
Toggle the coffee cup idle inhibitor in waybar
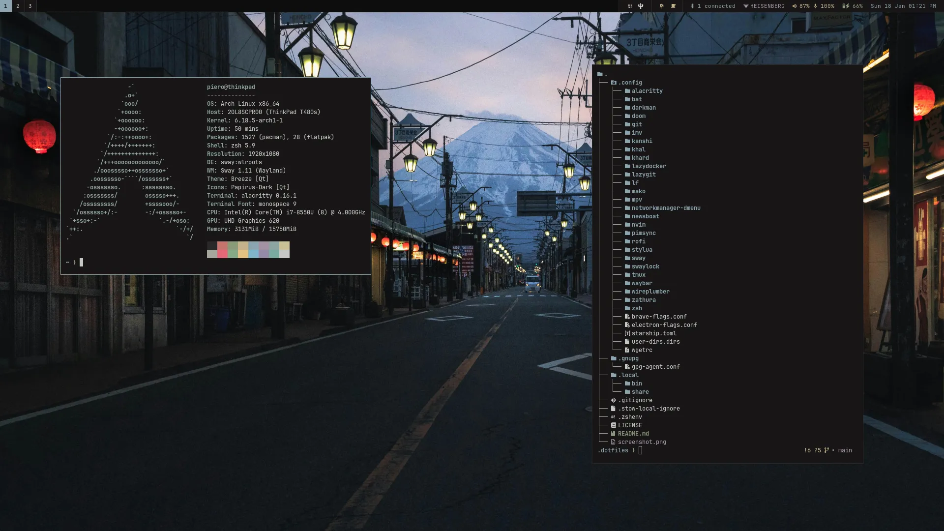[x=674, y=6]
